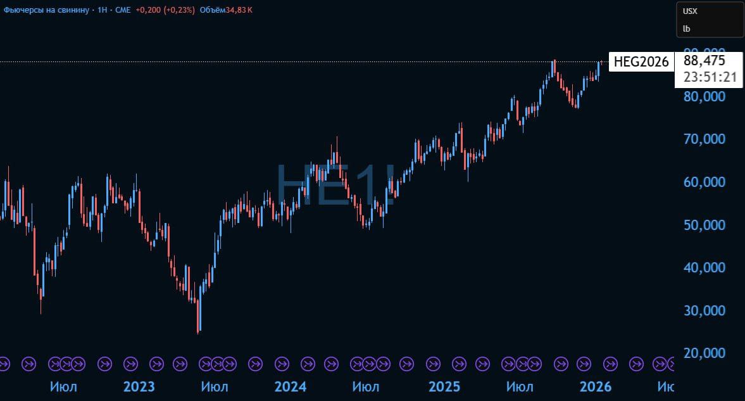
Task: Open the USX currency selector
Action: click(x=689, y=11)
